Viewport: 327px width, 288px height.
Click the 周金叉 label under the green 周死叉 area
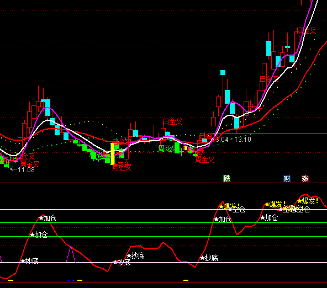[x=204, y=159]
